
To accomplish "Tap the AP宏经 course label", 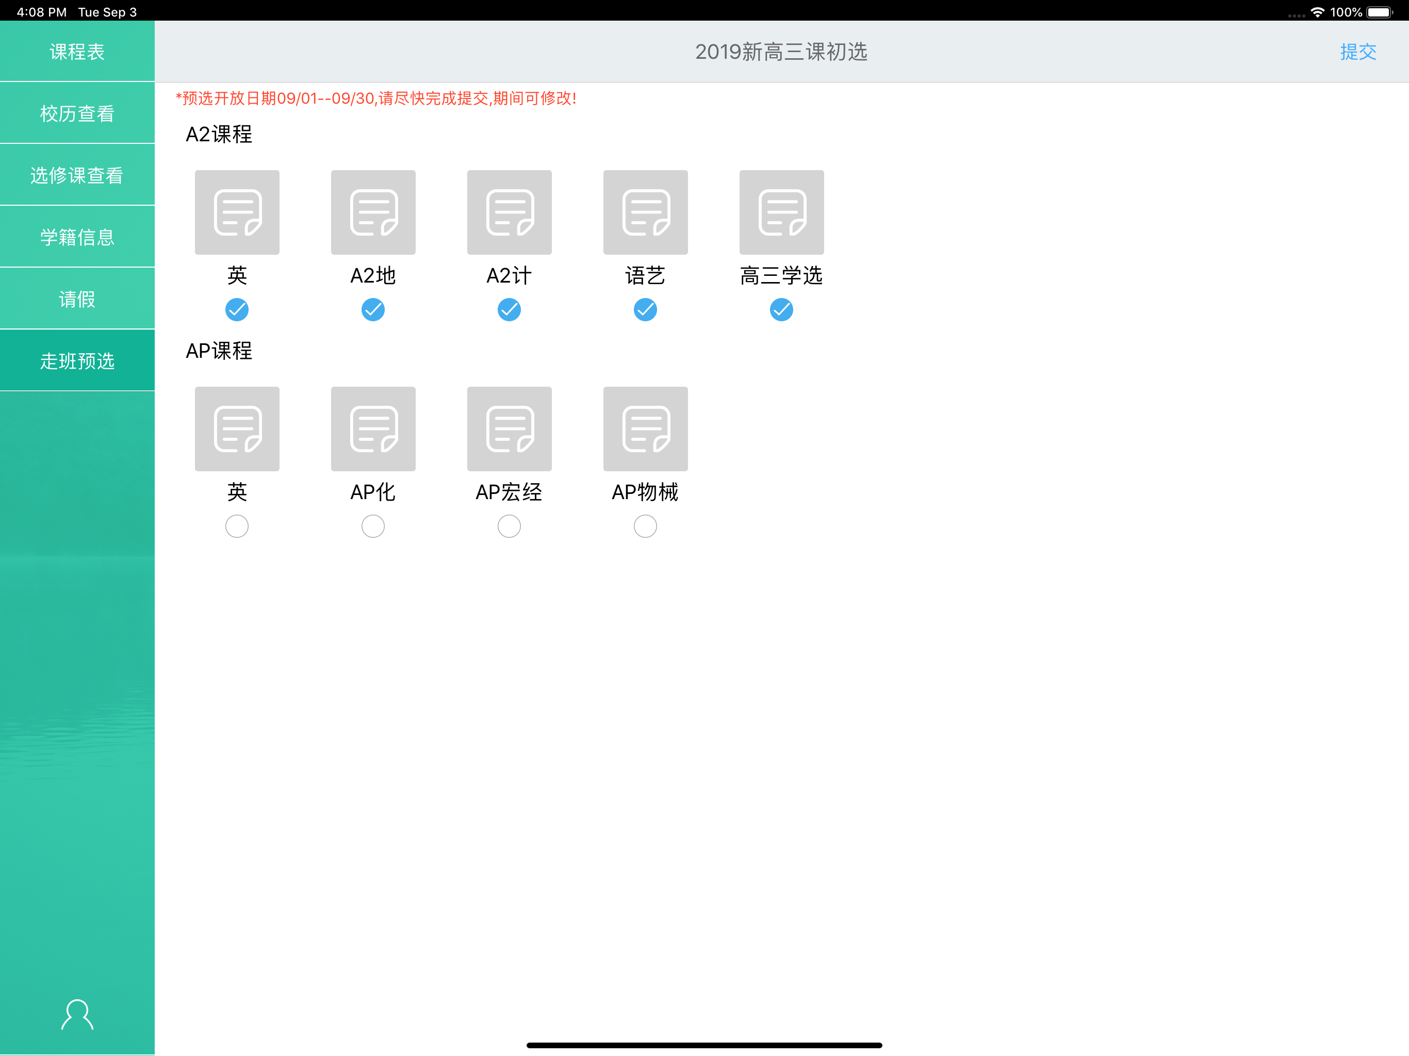I will (510, 492).
